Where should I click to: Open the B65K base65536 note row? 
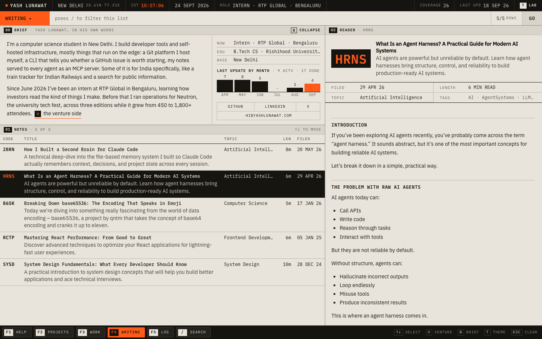[x=162, y=215]
